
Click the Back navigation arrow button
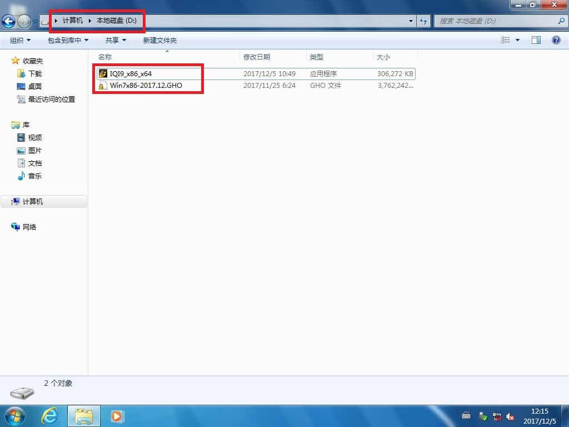tap(9, 21)
